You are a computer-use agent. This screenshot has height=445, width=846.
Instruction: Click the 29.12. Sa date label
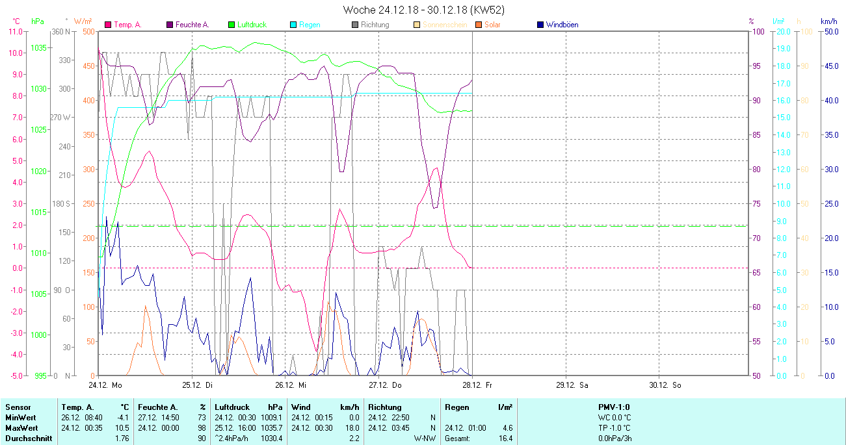click(572, 385)
